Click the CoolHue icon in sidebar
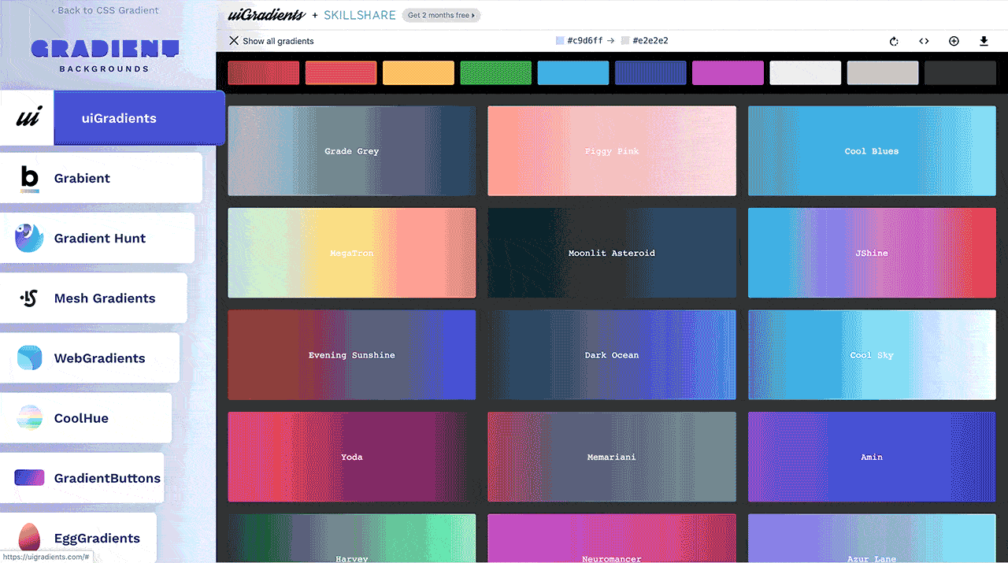Viewport: 1008px width, 563px height. coord(29,418)
